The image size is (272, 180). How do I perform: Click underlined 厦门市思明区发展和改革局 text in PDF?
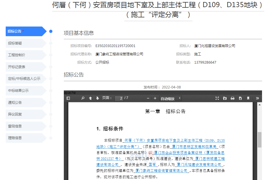[194, 147]
